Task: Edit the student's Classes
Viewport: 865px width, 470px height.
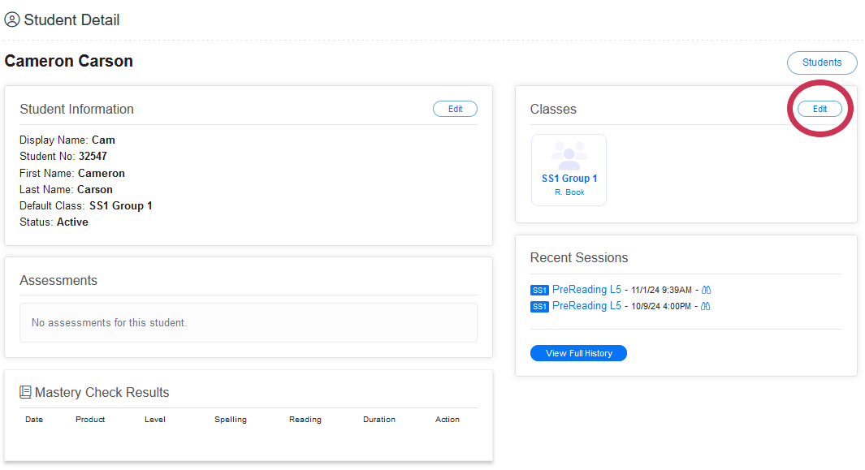Action: tap(820, 109)
